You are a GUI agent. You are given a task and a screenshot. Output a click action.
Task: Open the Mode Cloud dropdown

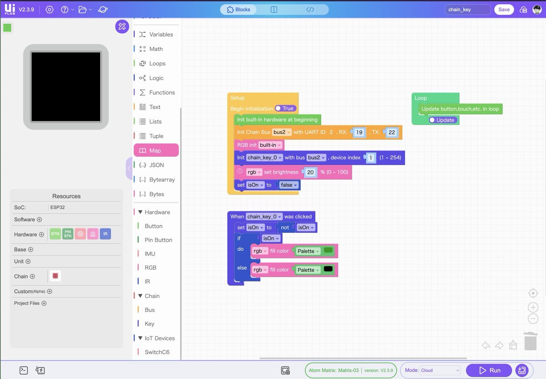[440, 370]
